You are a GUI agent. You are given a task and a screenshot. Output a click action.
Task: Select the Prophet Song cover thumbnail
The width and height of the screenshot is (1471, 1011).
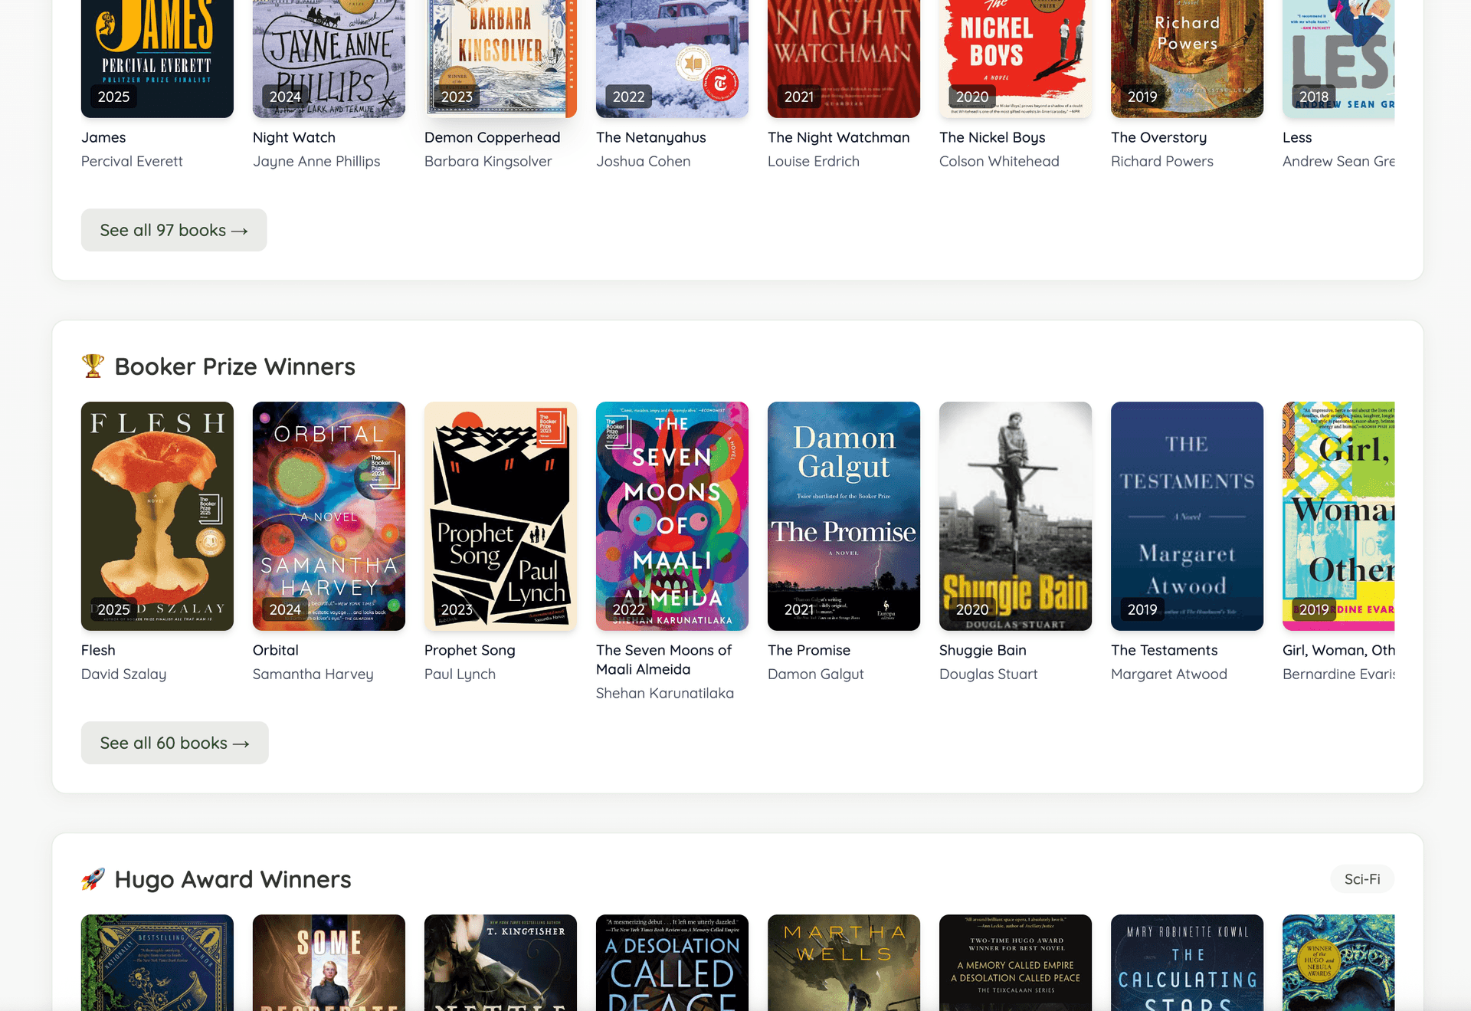tap(500, 516)
